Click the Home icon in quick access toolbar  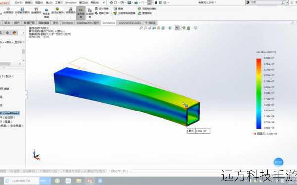tap(111, 2)
